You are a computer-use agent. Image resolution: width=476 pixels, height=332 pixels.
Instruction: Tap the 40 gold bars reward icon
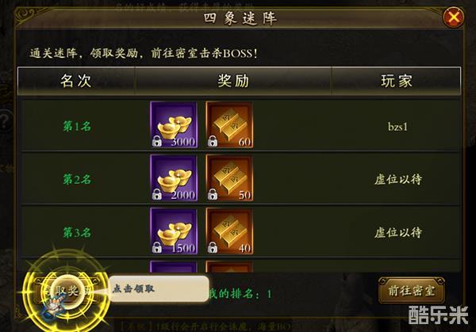[x=229, y=231]
